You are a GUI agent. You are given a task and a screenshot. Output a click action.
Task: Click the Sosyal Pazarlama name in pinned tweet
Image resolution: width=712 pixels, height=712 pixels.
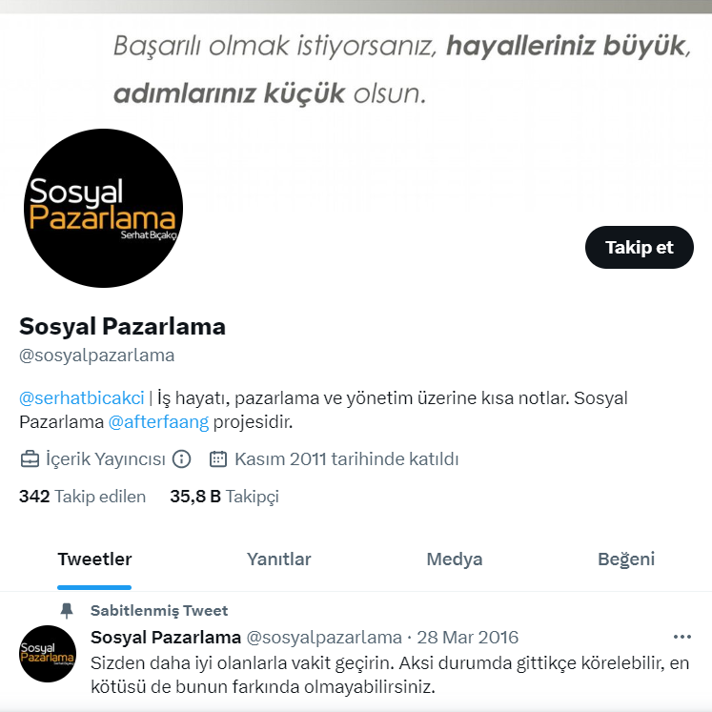click(166, 638)
